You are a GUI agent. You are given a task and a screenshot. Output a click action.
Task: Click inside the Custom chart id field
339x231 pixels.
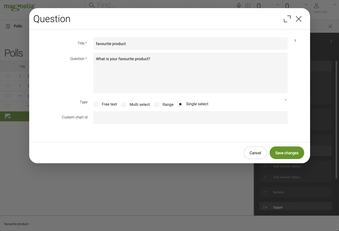(190, 117)
